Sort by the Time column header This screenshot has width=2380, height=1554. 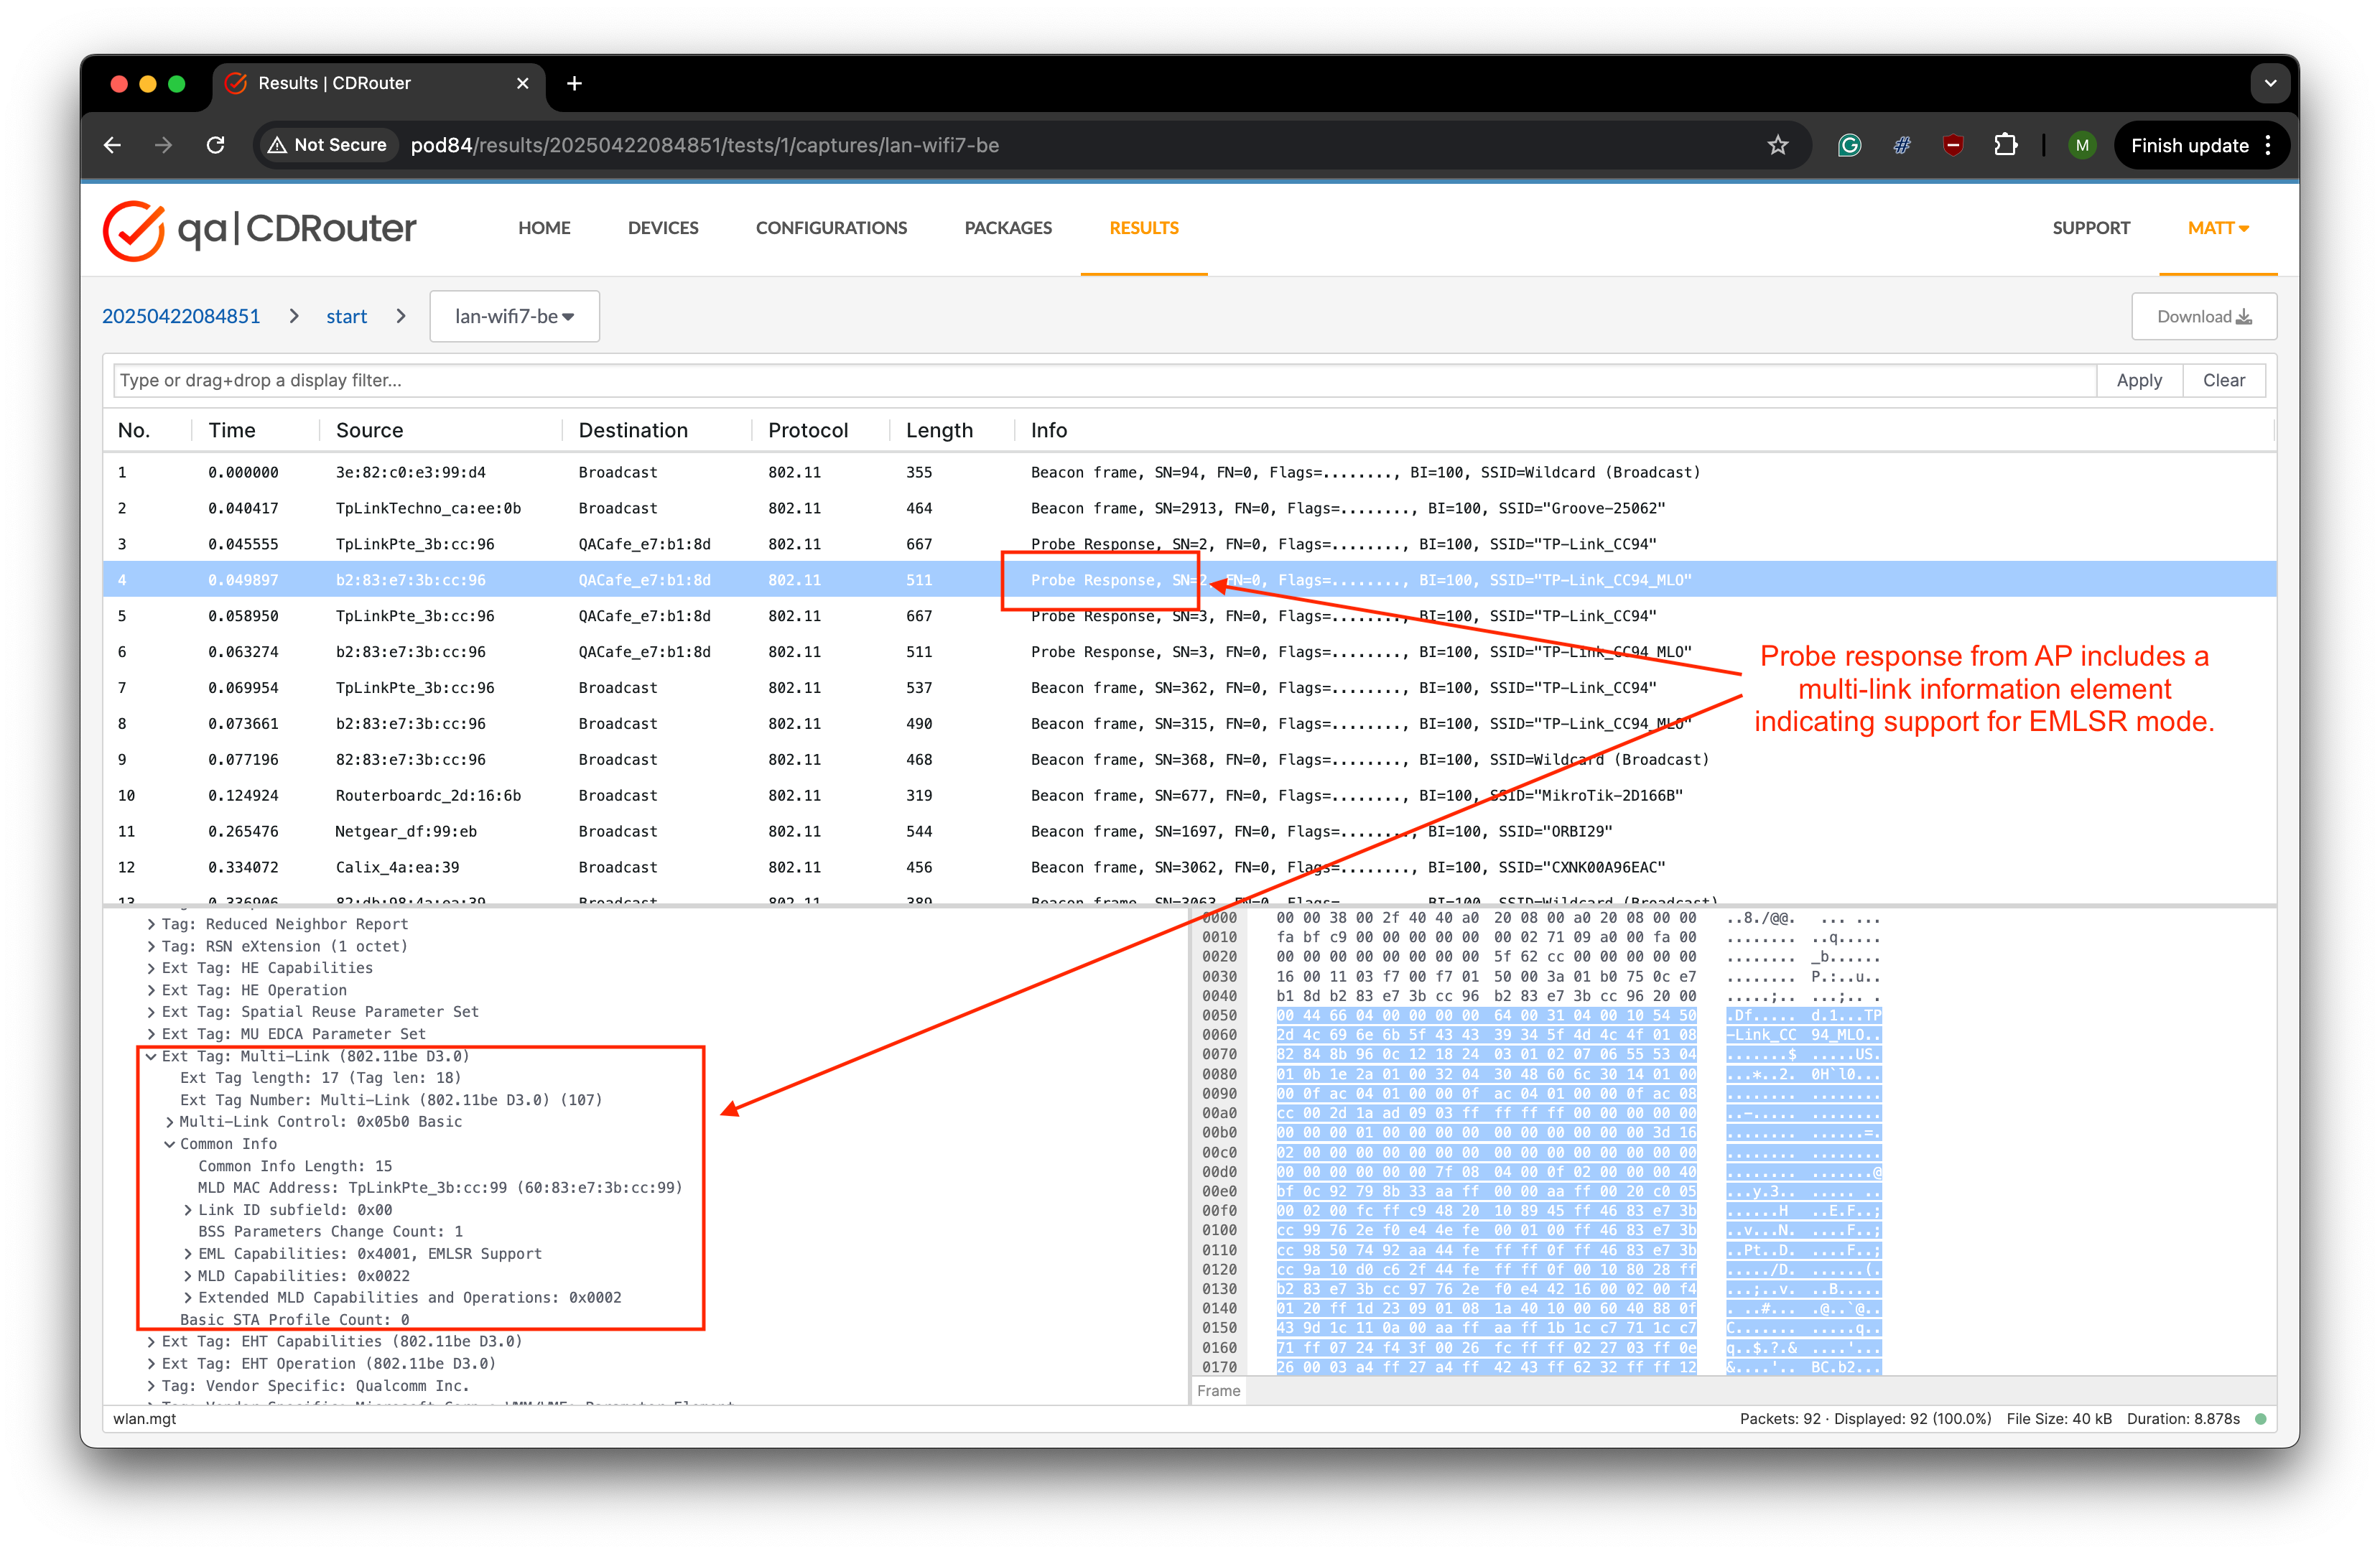click(x=232, y=430)
